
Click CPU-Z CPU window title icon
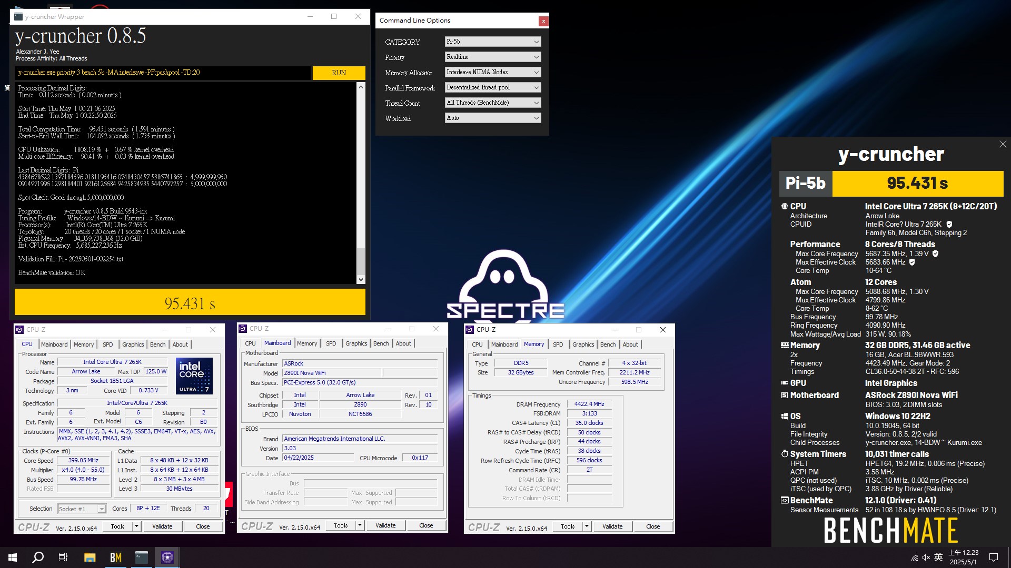(x=19, y=330)
